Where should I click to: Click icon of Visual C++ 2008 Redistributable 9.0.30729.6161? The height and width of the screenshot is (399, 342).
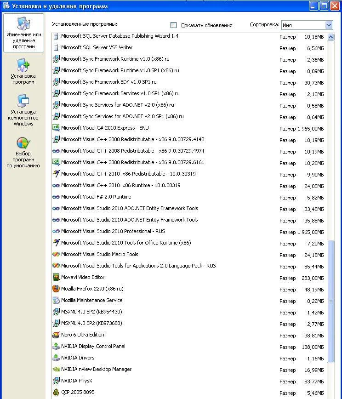56,162
